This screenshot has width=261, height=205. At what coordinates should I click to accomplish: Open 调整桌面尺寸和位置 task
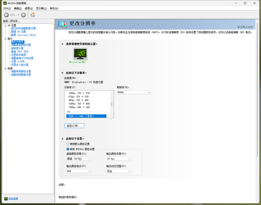pos(22,58)
